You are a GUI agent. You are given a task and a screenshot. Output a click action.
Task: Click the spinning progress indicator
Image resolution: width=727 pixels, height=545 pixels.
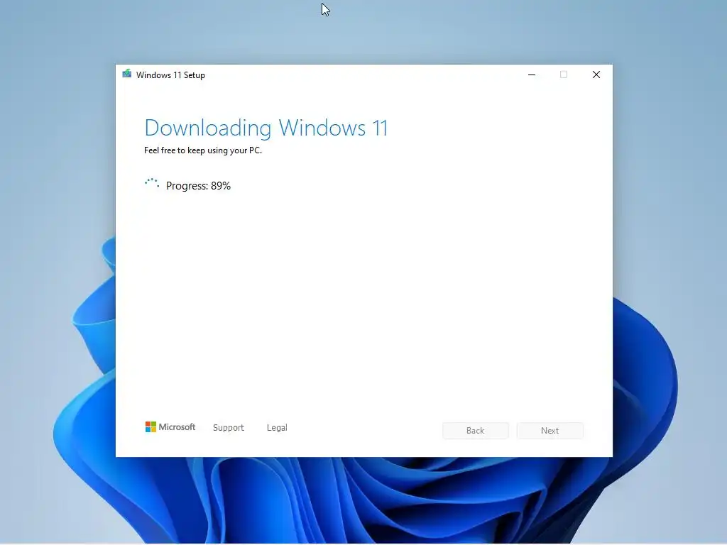[152, 184]
